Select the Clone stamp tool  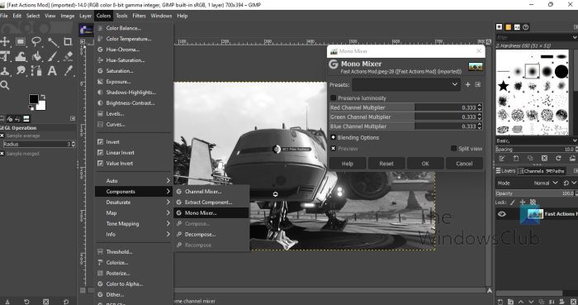pos(4,70)
